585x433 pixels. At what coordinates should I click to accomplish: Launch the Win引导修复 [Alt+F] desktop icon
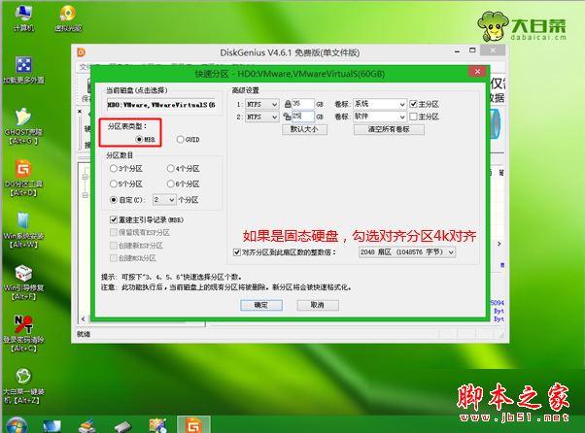[x=23, y=283]
